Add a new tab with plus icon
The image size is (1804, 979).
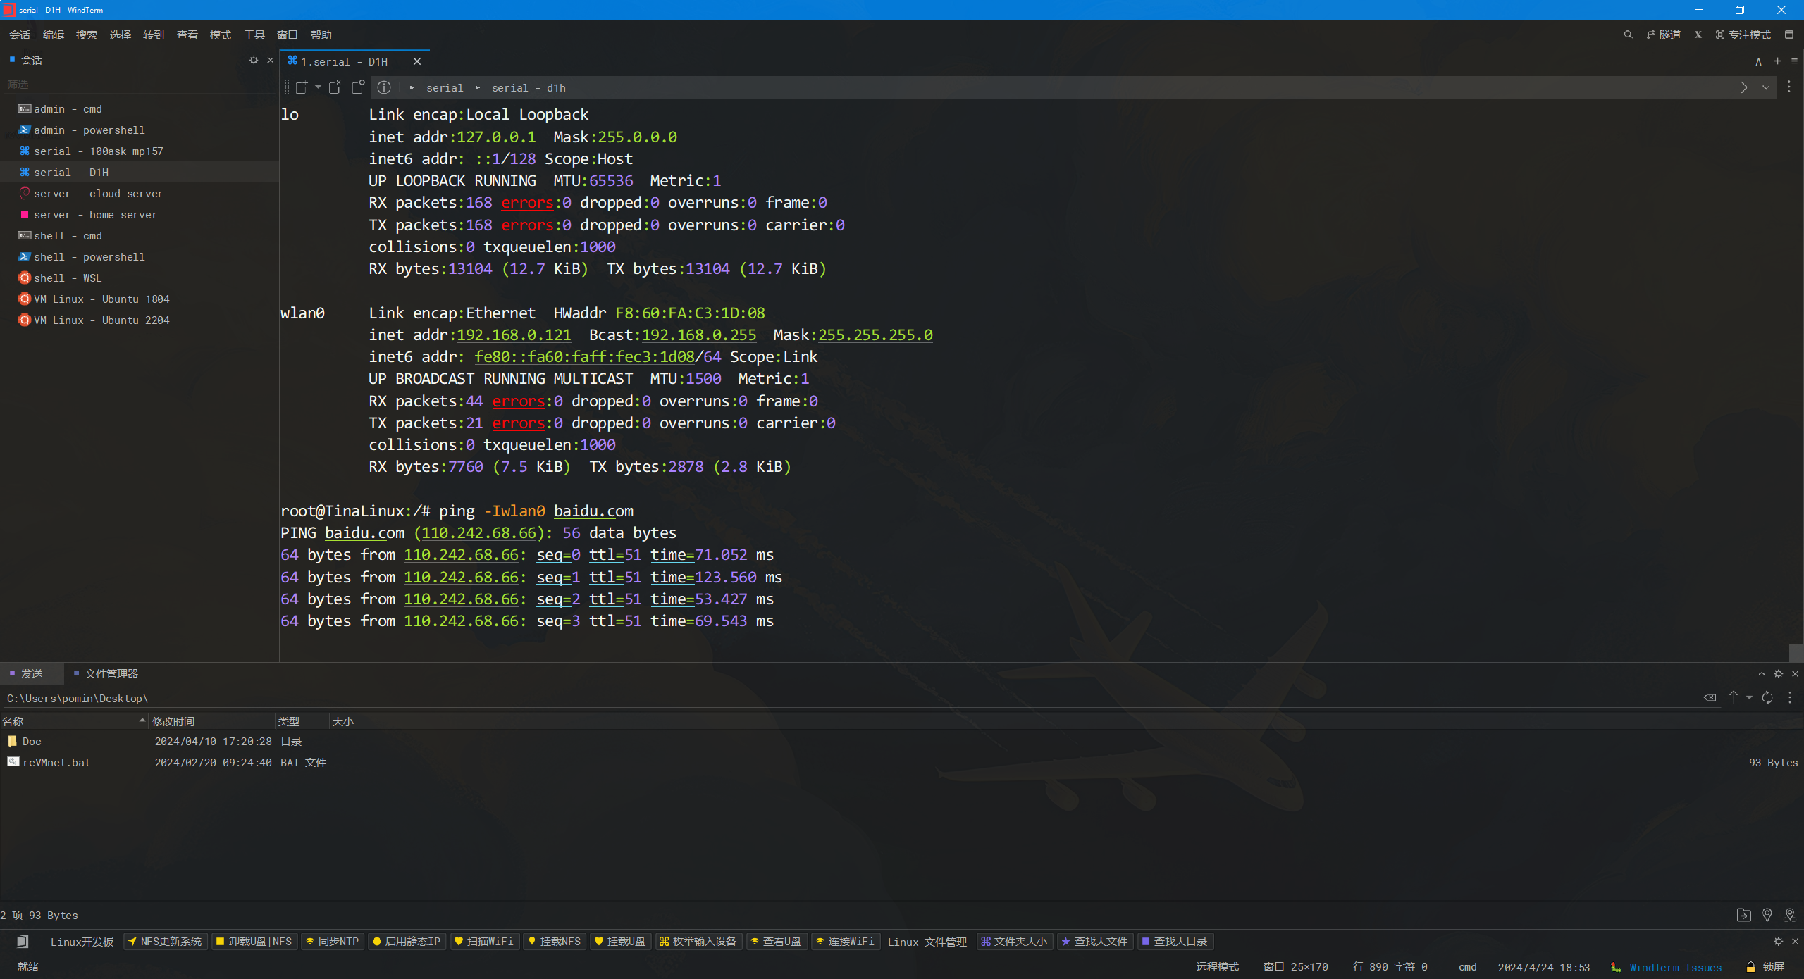pos(1777,61)
